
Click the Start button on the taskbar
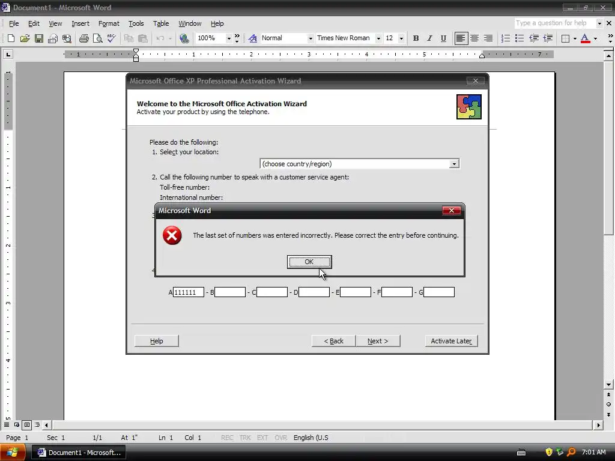tap(13, 453)
